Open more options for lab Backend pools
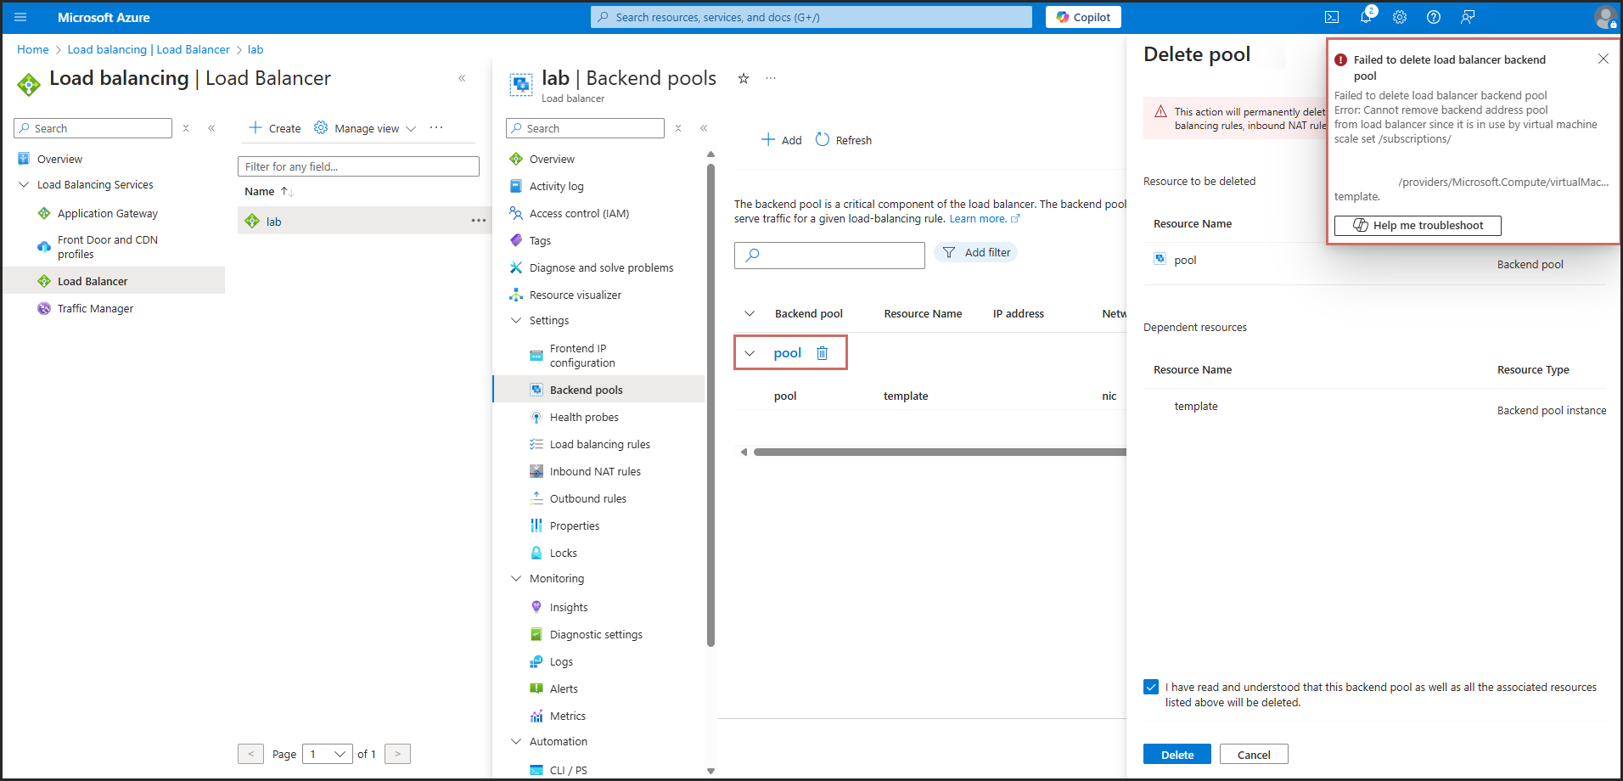This screenshot has height=781, width=1623. tap(771, 78)
